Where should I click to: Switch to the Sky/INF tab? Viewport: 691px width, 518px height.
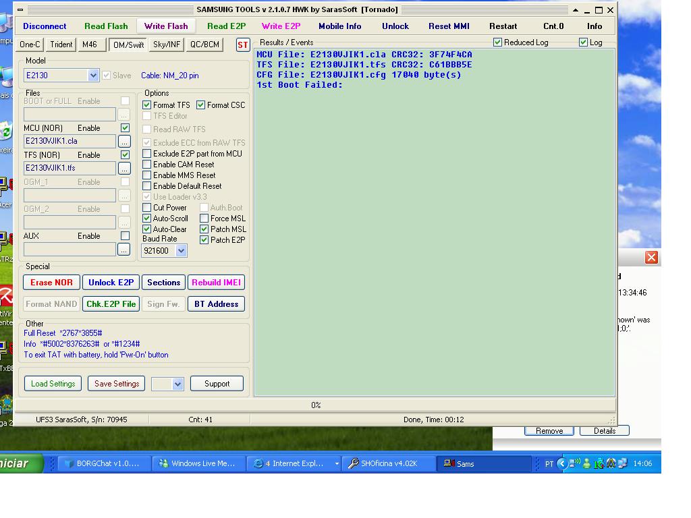167,45
